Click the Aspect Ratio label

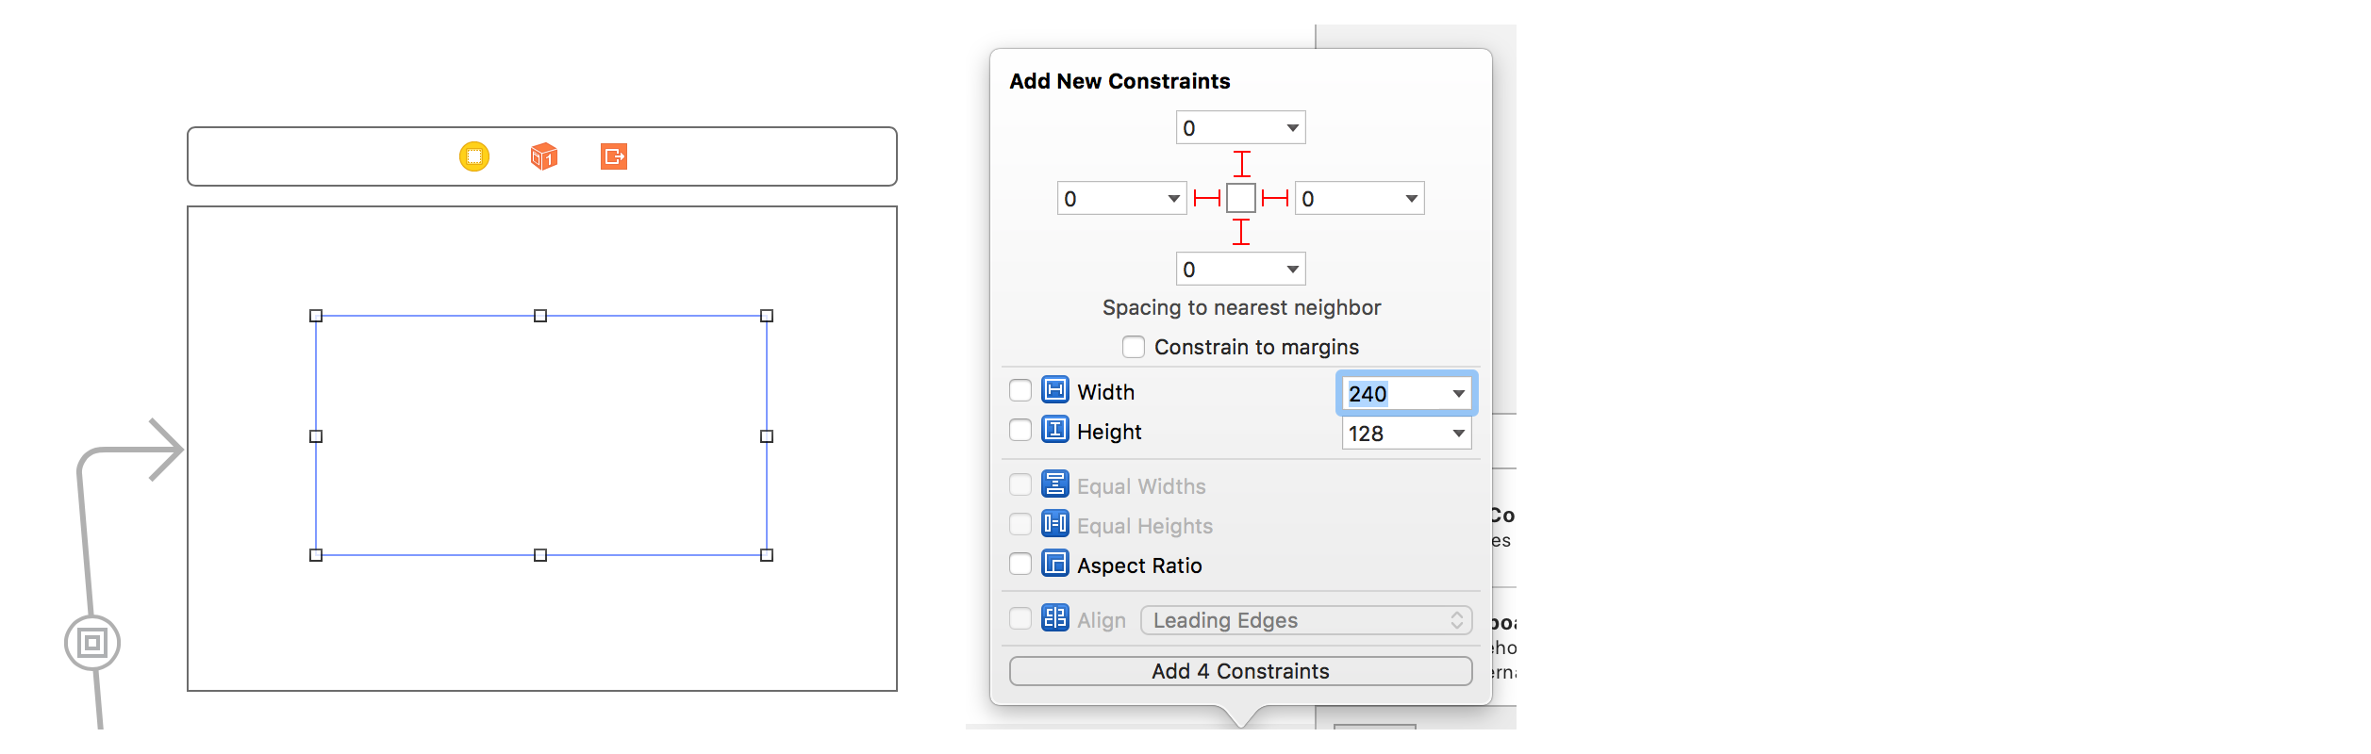click(x=1139, y=565)
